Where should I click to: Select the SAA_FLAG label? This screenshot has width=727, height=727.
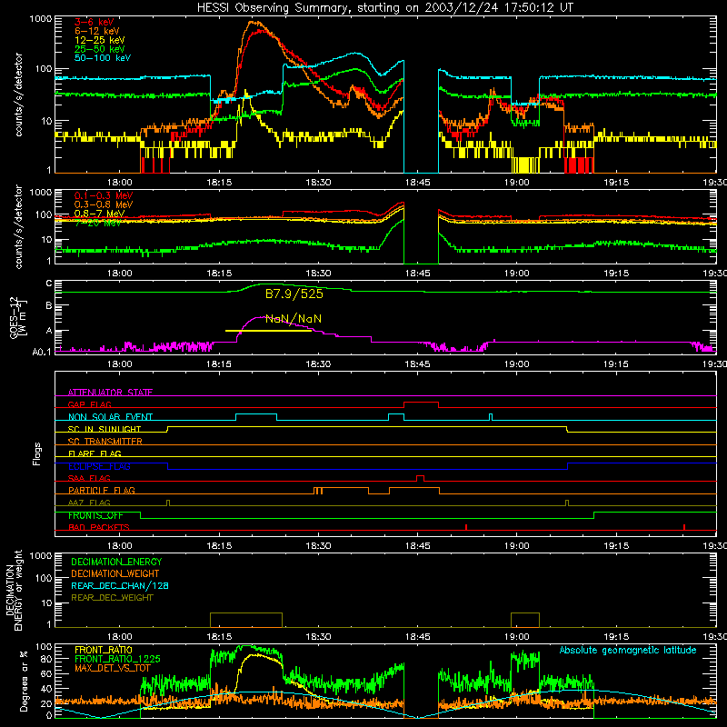pyautogui.click(x=89, y=478)
